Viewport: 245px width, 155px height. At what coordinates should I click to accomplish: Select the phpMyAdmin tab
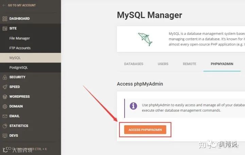(x=222, y=64)
